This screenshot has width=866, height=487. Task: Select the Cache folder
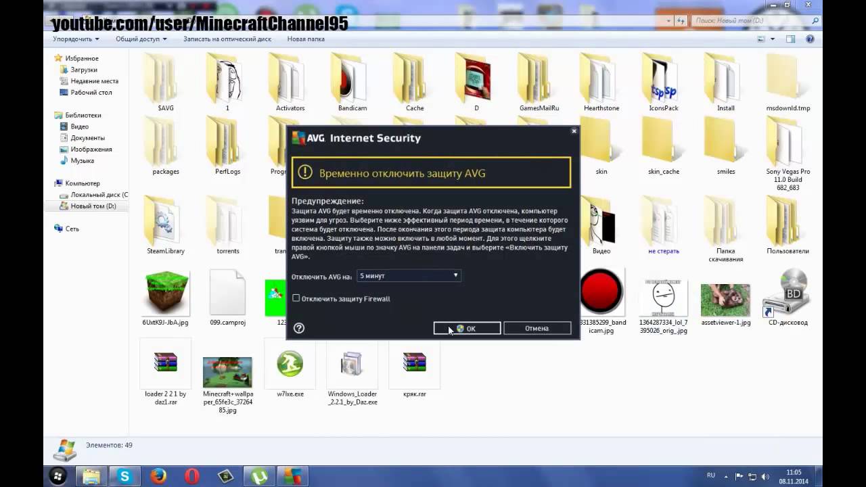[415, 83]
